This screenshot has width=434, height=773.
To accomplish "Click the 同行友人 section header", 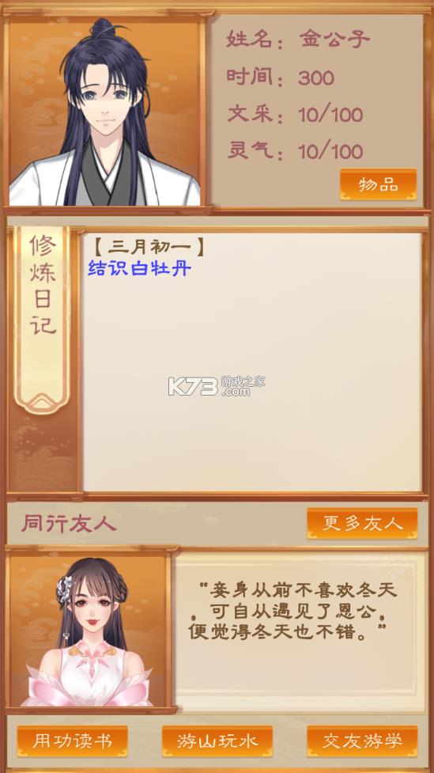I will point(69,524).
